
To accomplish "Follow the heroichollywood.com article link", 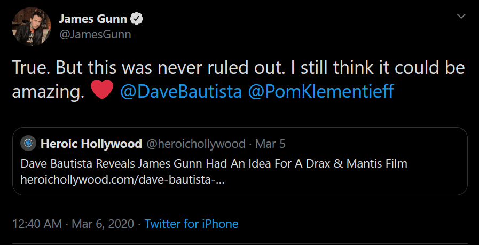I will click(x=122, y=179).
